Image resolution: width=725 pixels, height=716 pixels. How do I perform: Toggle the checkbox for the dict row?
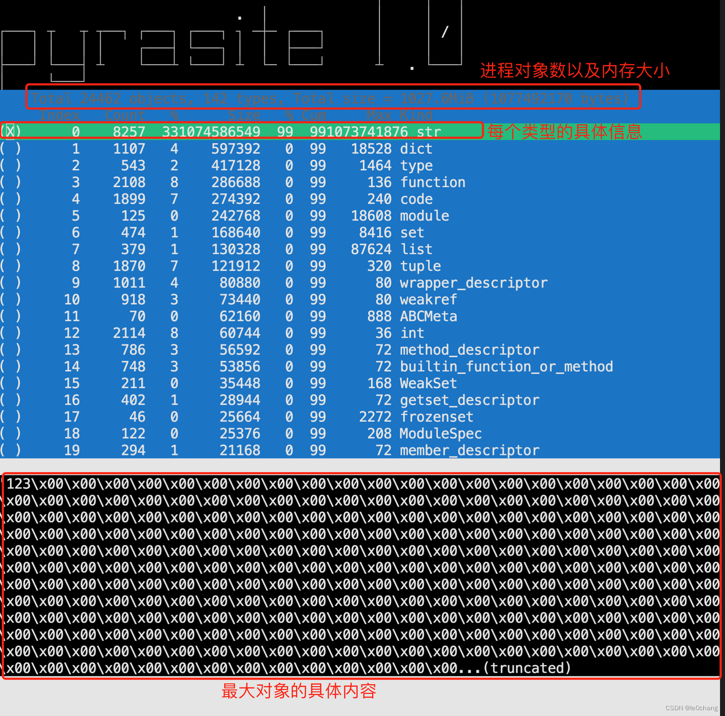[11, 148]
